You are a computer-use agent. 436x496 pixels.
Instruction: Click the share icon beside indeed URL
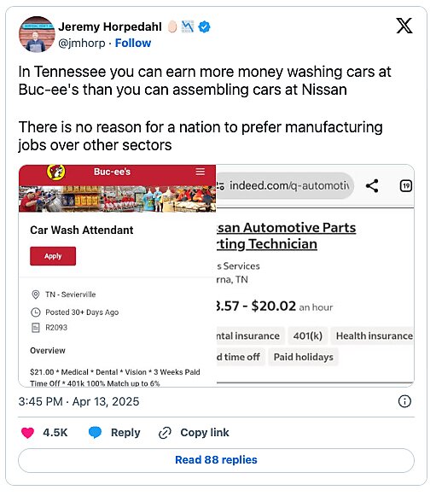(372, 186)
